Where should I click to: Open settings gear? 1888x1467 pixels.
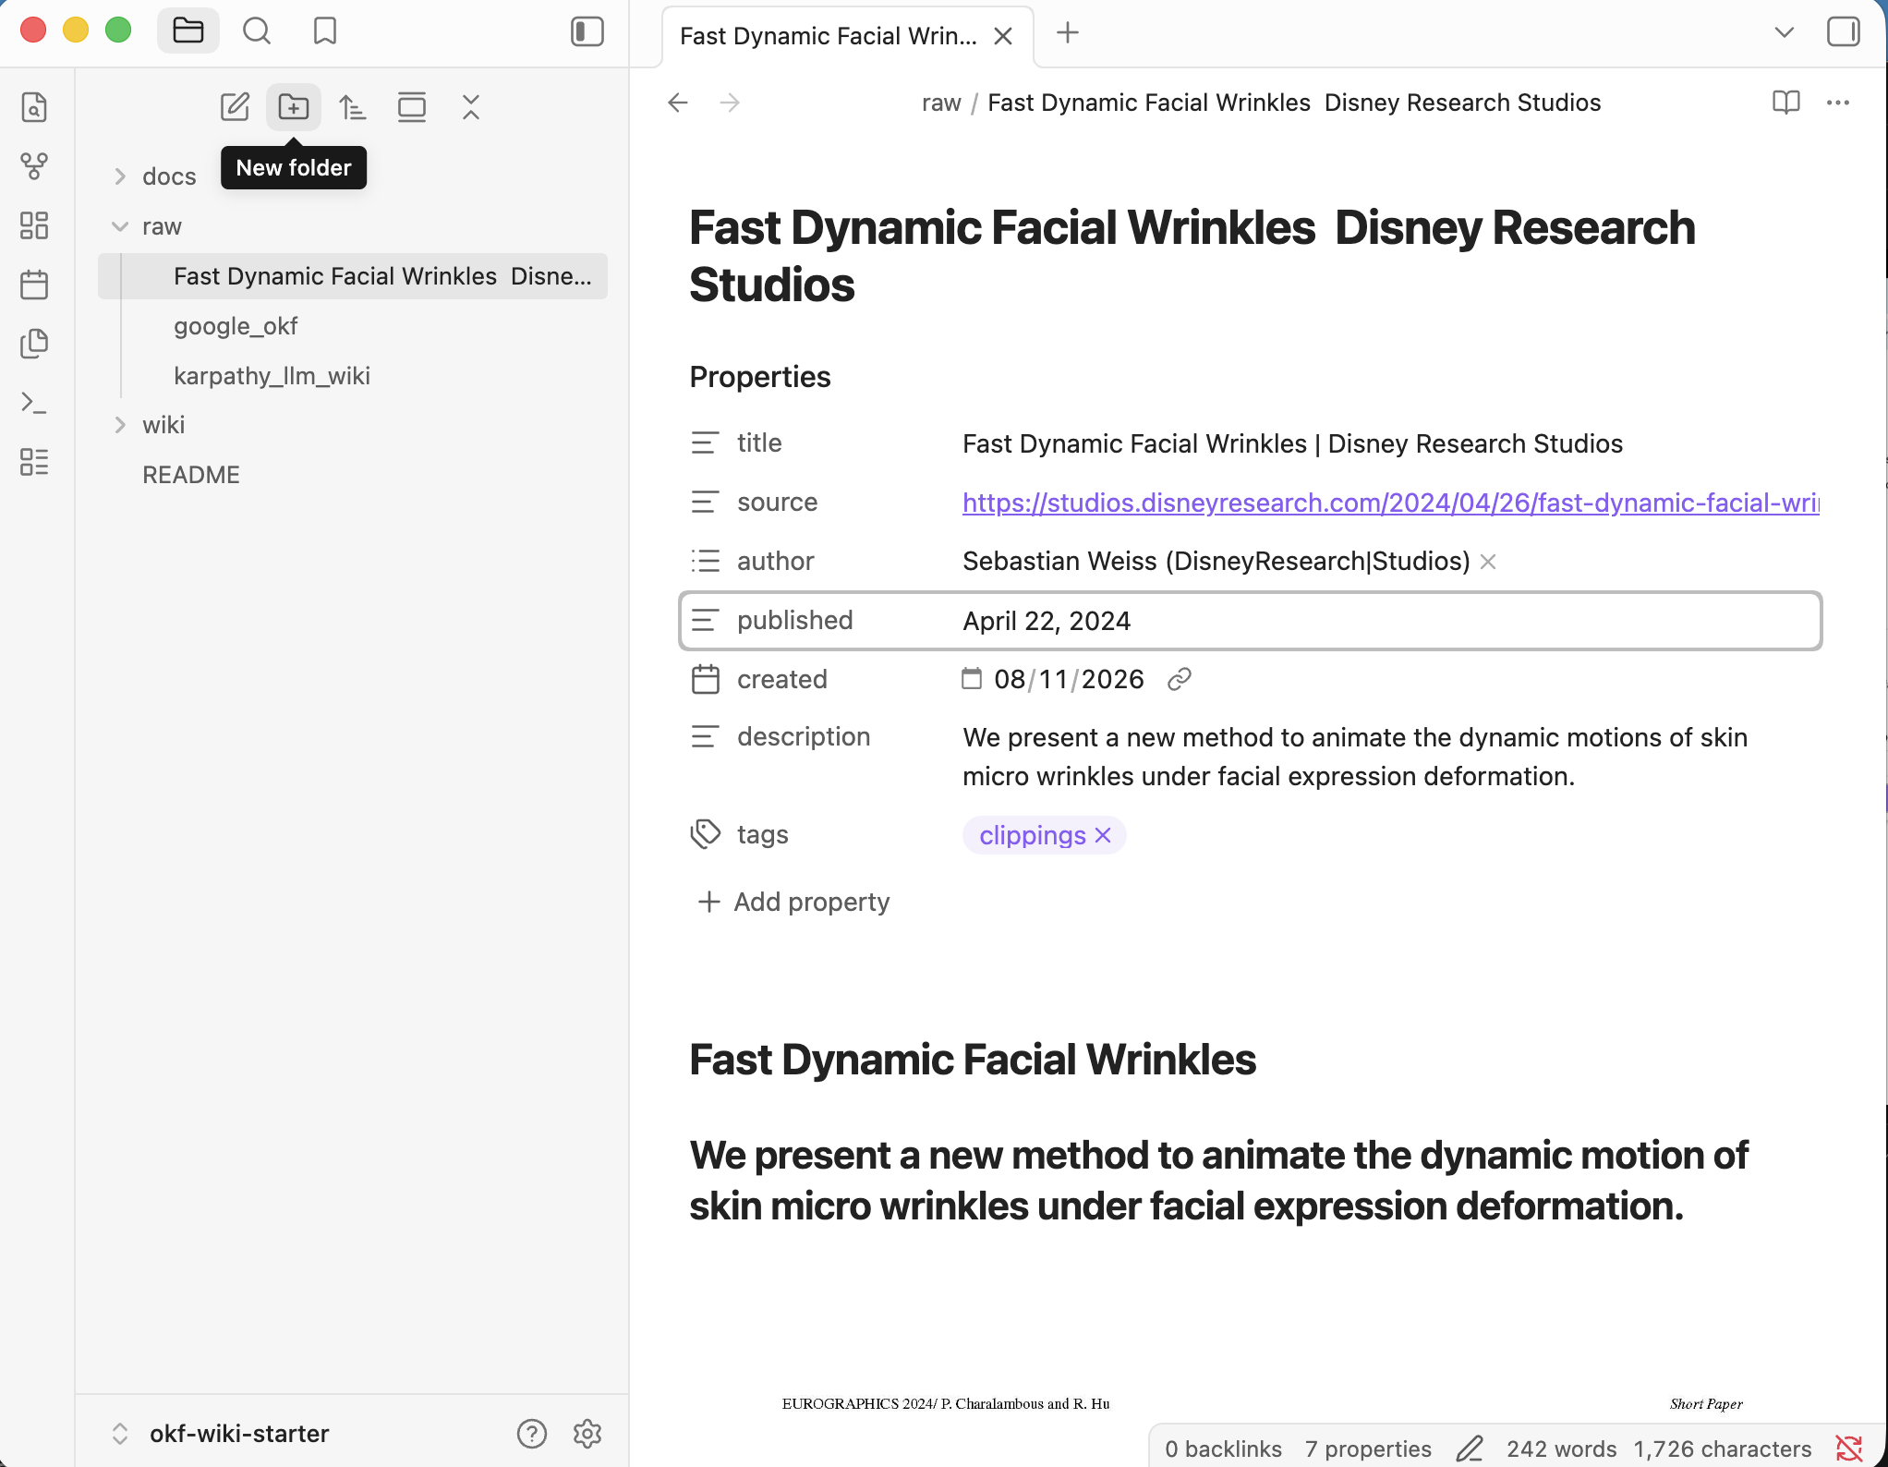click(x=587, y=1434)
